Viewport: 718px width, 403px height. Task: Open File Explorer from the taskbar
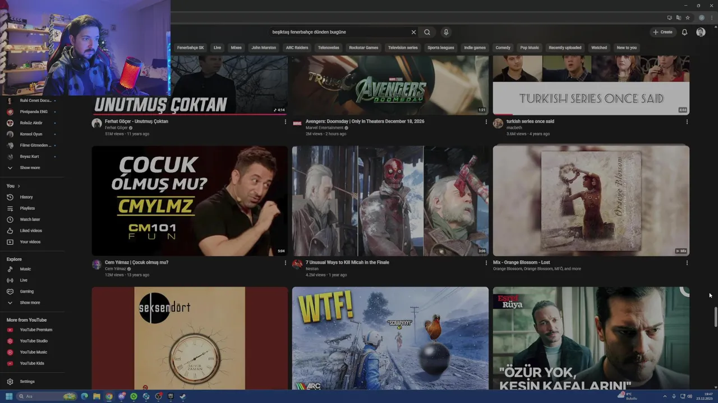tap(96, 396)
